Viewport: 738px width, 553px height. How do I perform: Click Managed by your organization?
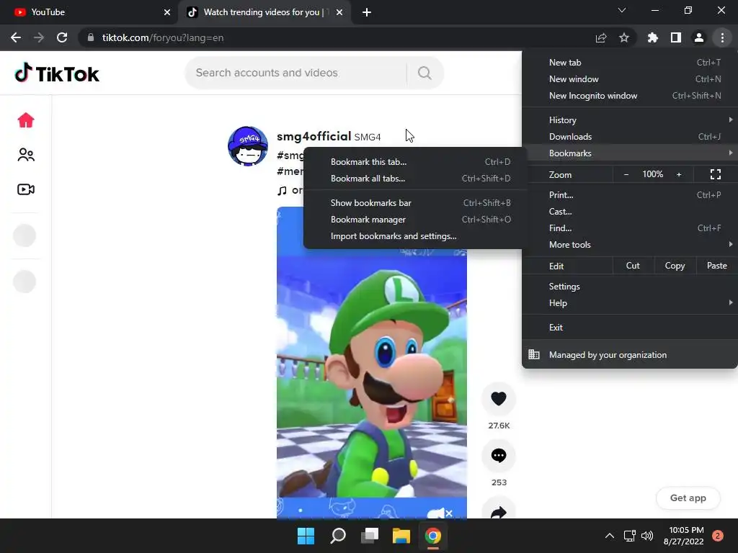click(630, 354)
